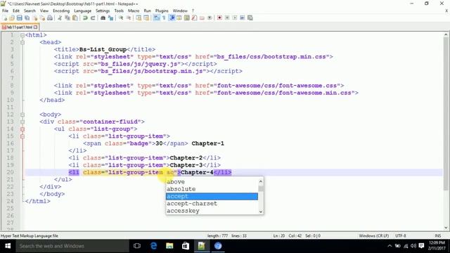Viewport: 450px width, 253px height.
Task: Click the Copy toolbar icon
Action: [x=67, y=18]
